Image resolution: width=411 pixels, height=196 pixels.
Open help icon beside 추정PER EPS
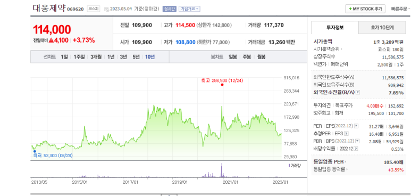tap(346, 134)
